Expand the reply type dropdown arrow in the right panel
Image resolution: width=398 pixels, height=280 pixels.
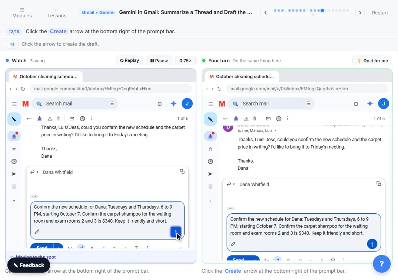point(234,184)
